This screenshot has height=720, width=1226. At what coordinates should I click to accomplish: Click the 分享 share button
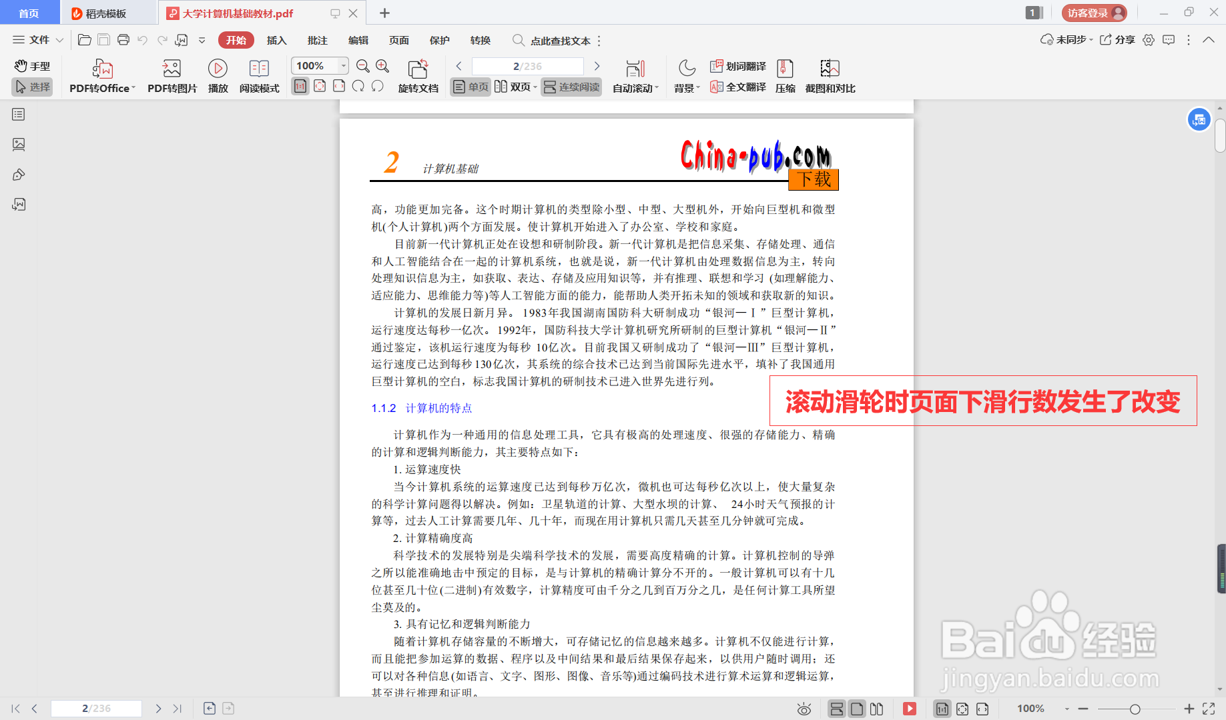pyautogui.click(x=1118, y=40)
